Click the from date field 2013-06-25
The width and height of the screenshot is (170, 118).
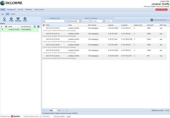[x=74, y=21]
